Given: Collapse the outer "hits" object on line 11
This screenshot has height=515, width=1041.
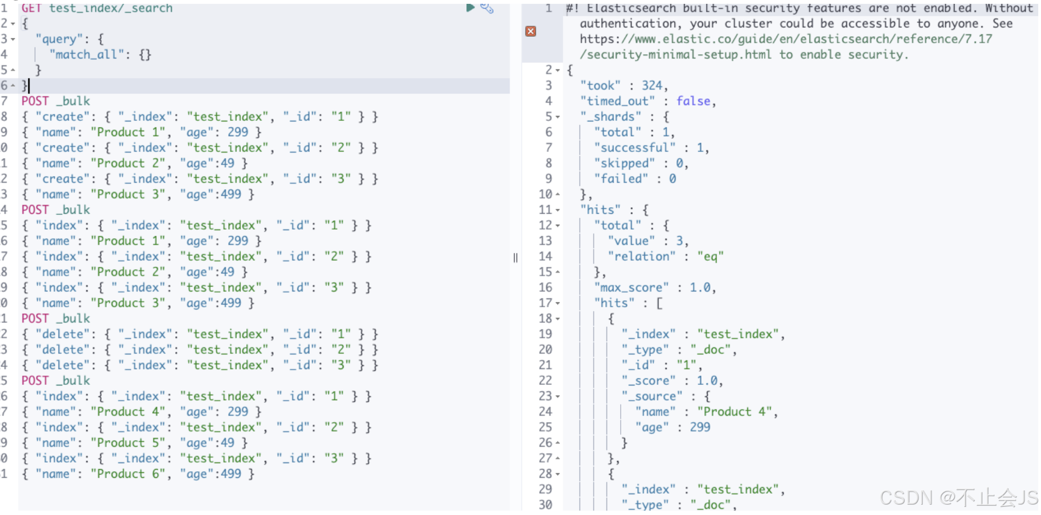Looking at the screenshot, I should [557, 210].
